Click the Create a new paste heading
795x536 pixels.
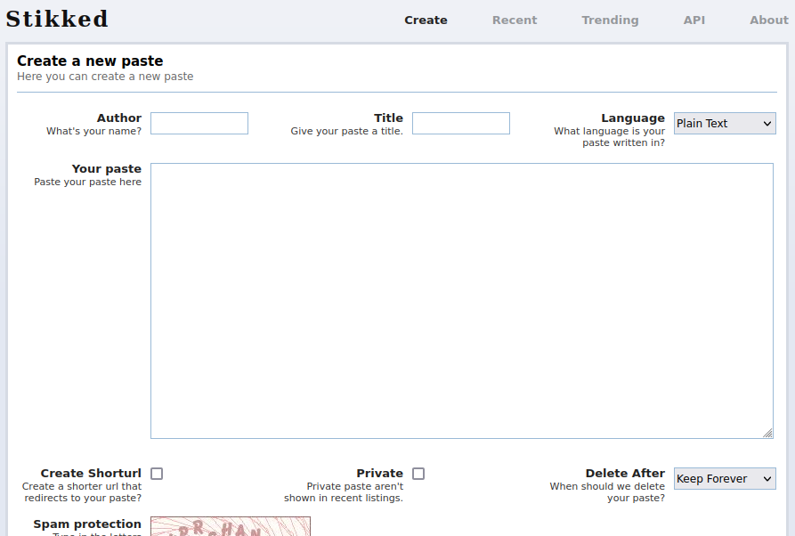click(91, 61)
